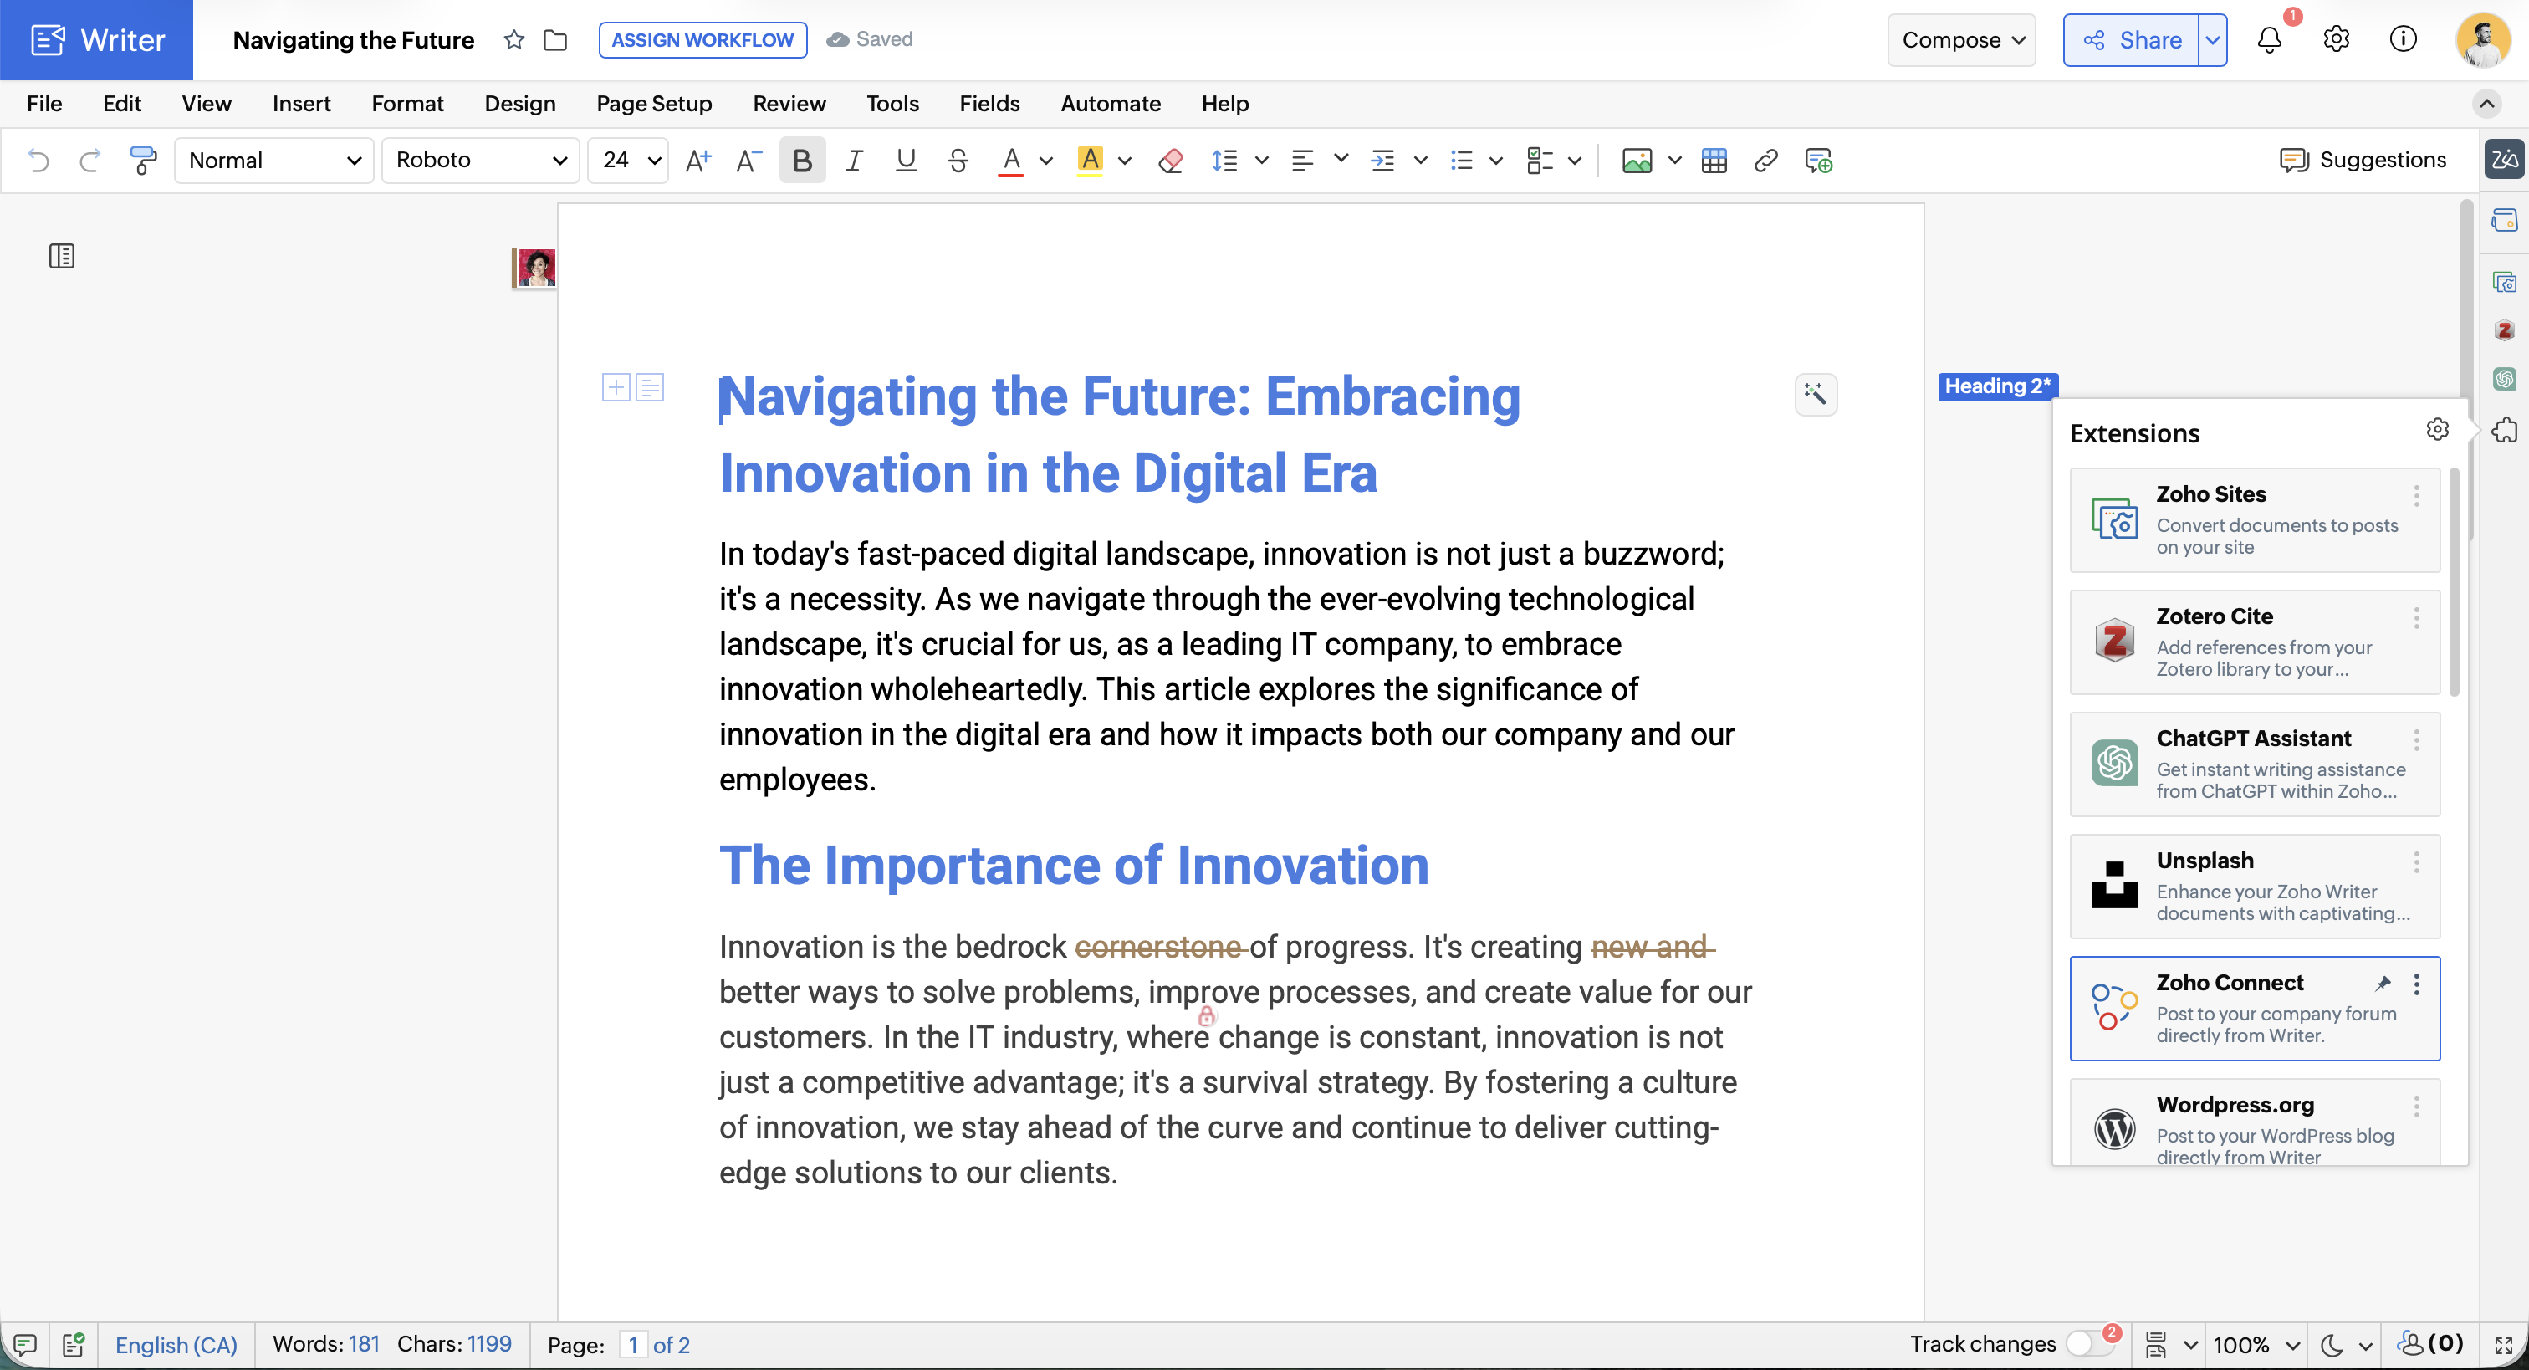Click the Share button
Image resolution: width=2529 pixels, height=1370 pixels.
point(2130,40)
